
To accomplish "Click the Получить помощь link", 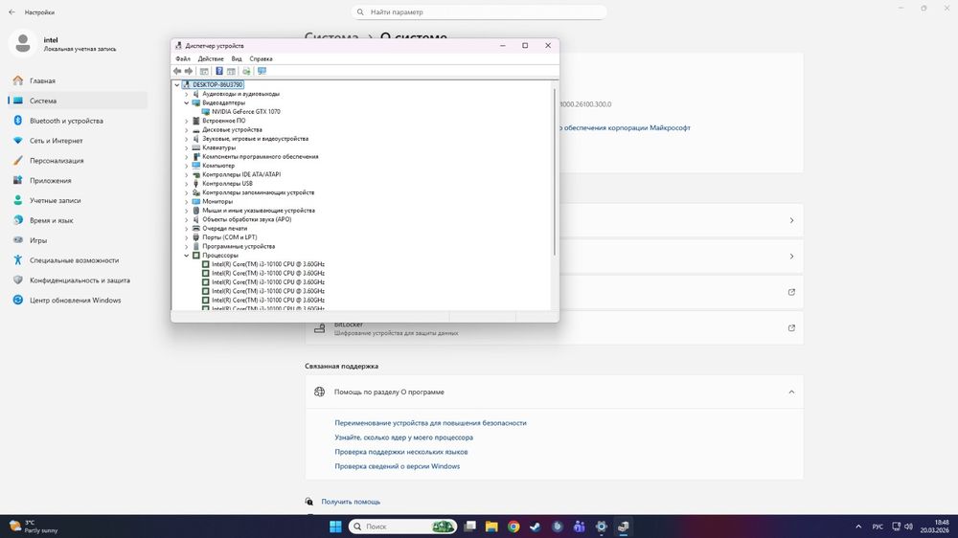I will coord(351,502).
